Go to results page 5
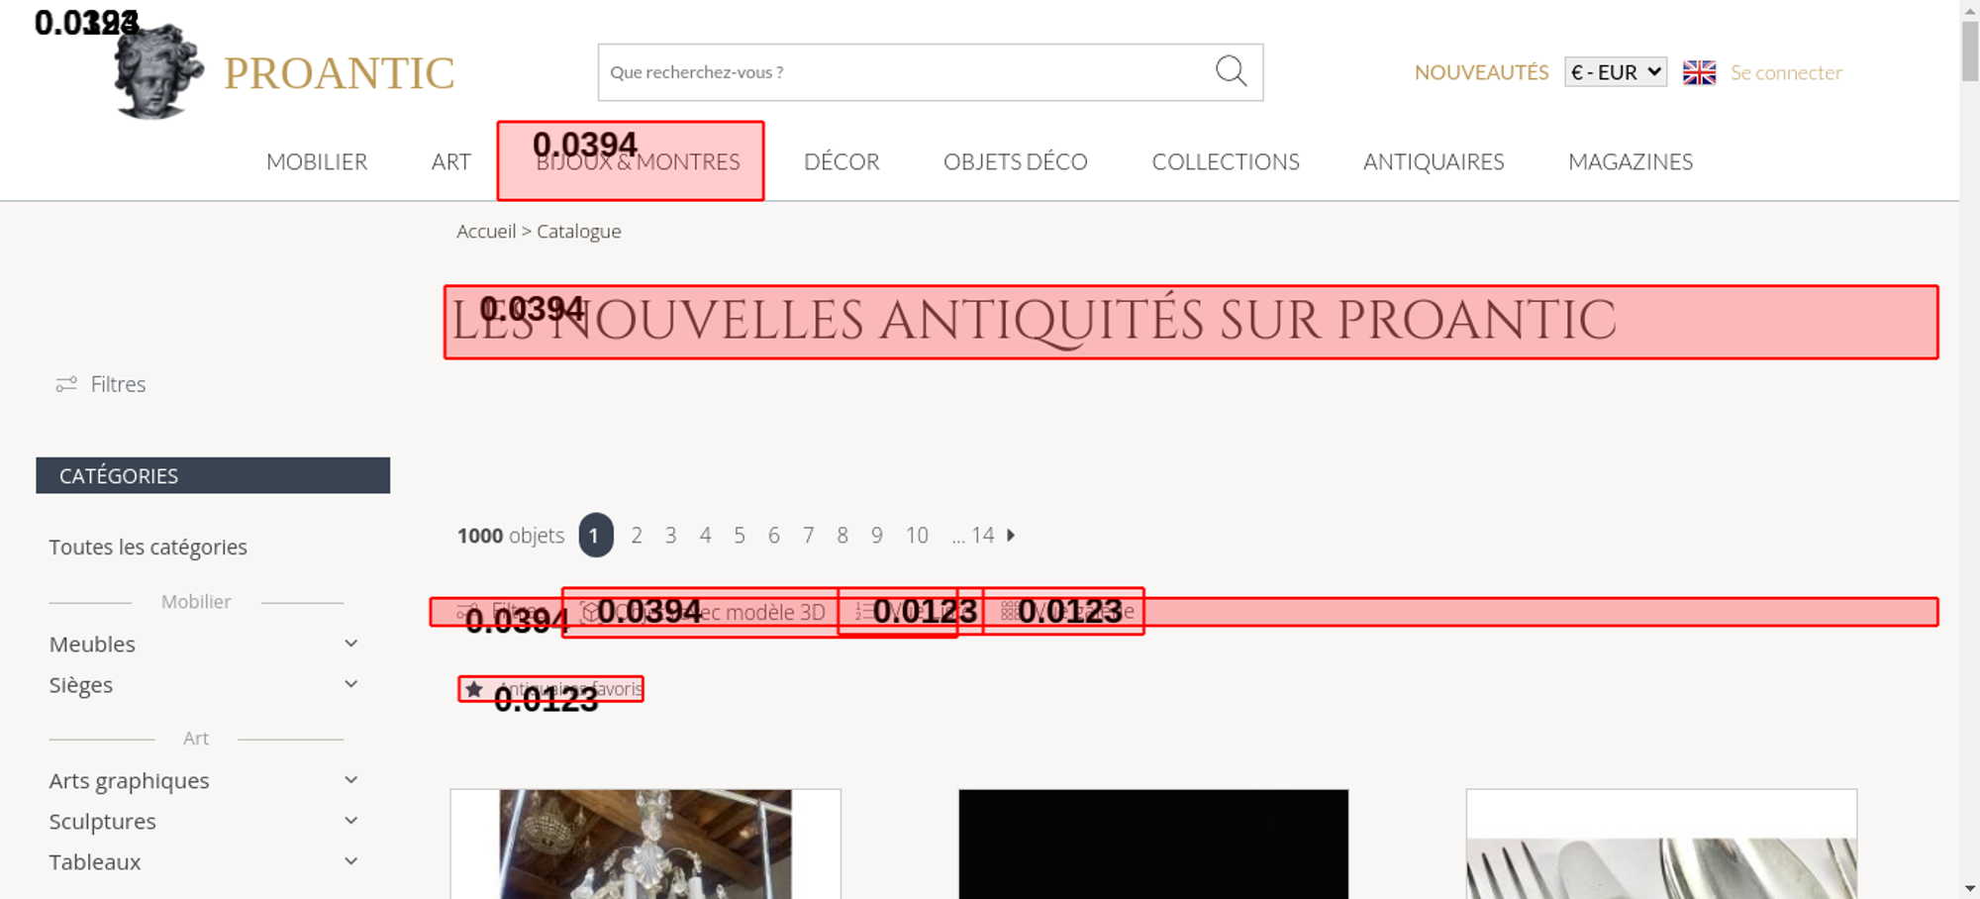The height and width of the screenshot is (899, 1980). [740, 536]
